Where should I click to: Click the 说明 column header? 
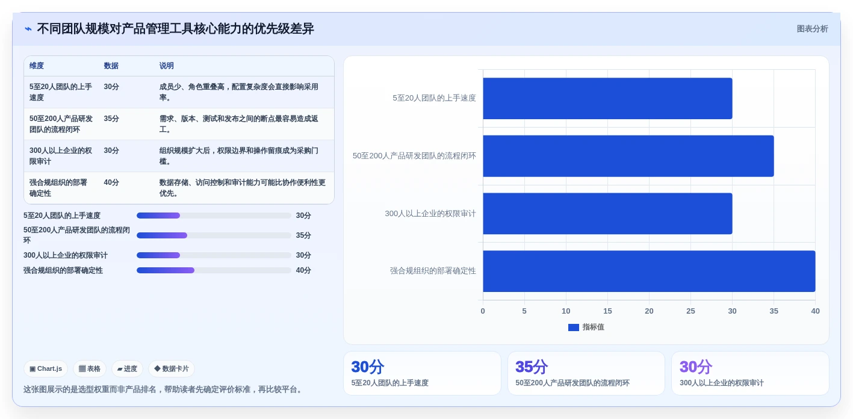click(167, 66)
